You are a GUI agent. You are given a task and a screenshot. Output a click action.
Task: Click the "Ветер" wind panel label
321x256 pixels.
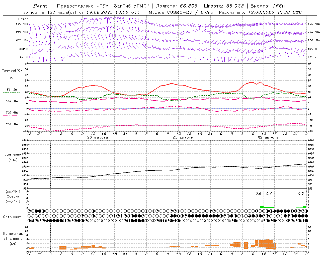23,19
